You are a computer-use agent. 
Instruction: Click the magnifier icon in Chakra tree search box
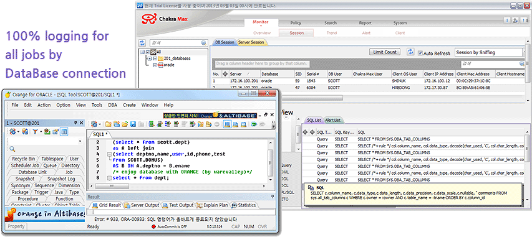tap(203, 43)
